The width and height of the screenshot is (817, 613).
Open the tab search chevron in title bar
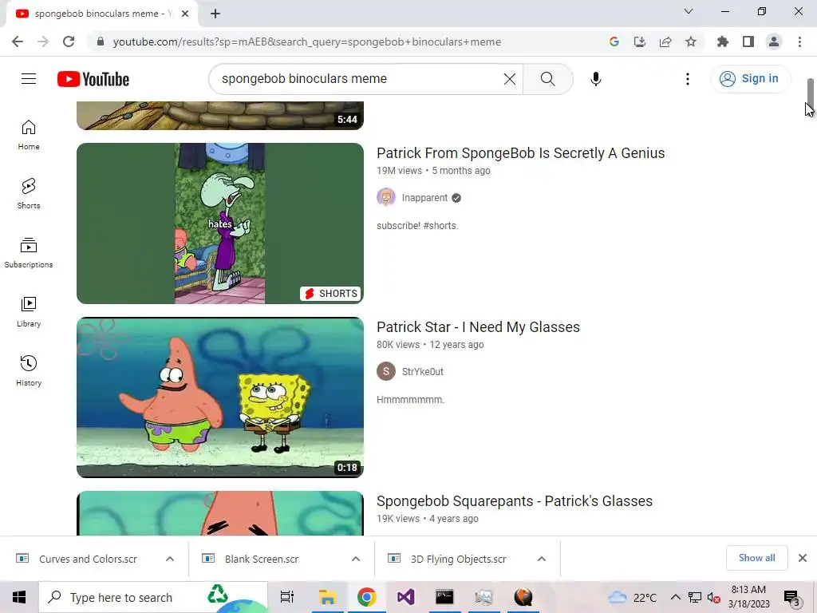(689, 11)
